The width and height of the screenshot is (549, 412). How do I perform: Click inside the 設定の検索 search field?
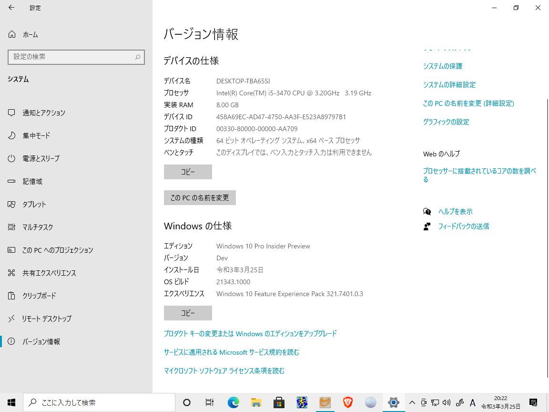point(76,57)
